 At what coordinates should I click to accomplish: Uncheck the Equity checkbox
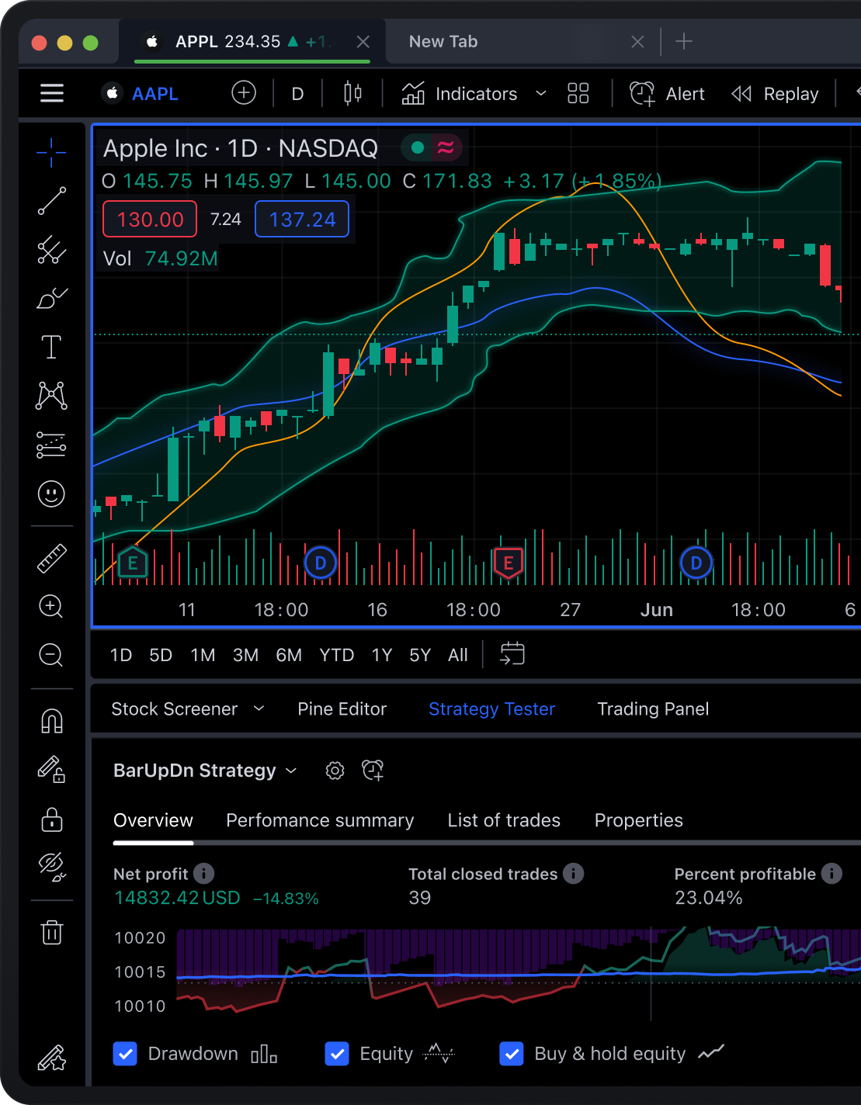tap(337, 1054)
